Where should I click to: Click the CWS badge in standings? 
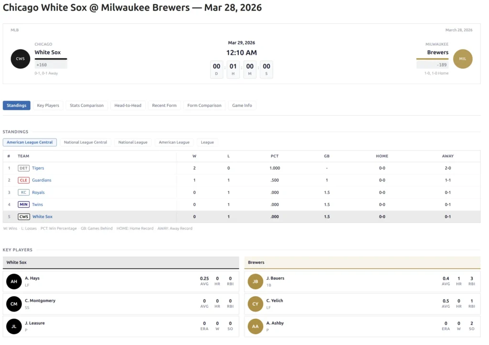pyautogui.click(x=24, y=217)
